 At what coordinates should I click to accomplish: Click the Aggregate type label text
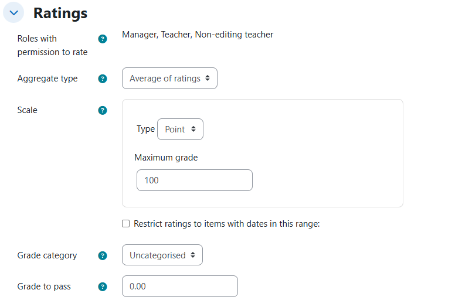tap(47, 79)
